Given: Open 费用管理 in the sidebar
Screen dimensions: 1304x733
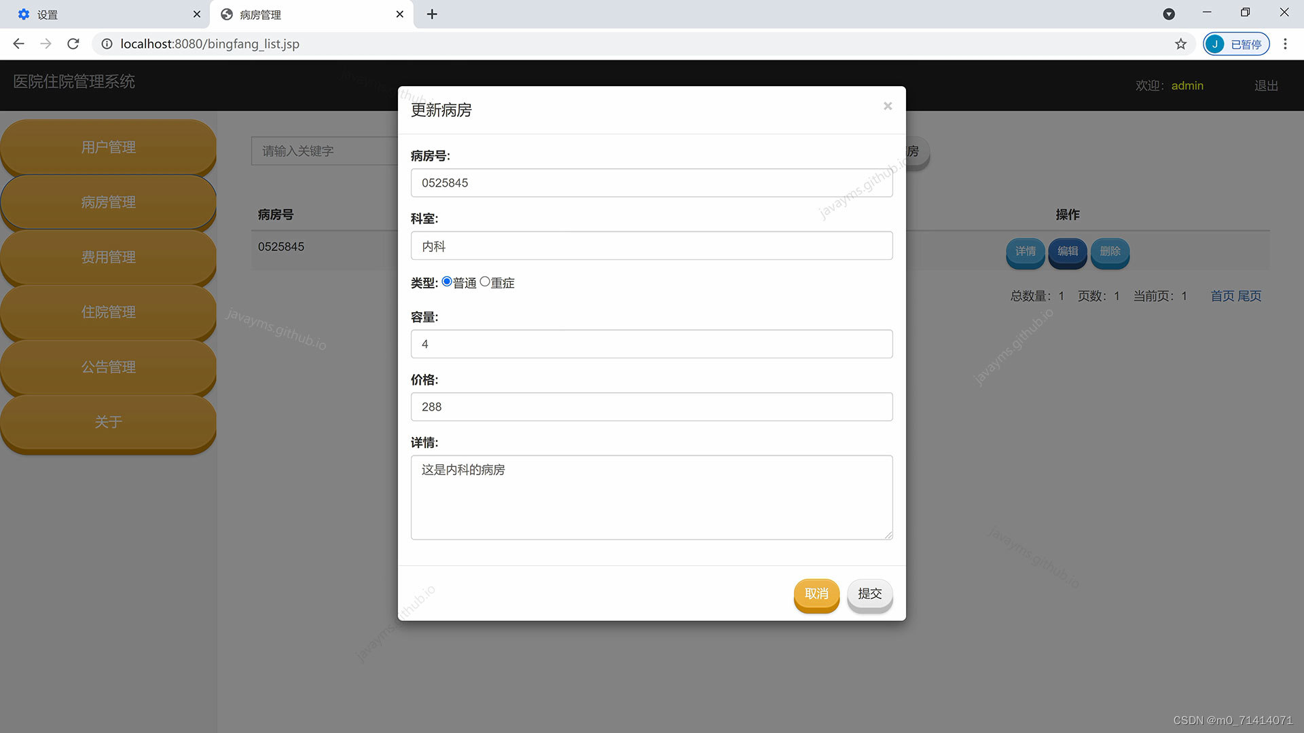Looking at the screenshot, I should click(x=109, y=257).
